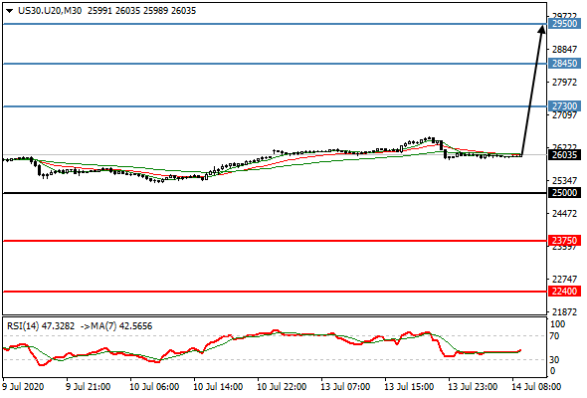
Task: Click the 28450 price level label
Action: tap(564, 64)
